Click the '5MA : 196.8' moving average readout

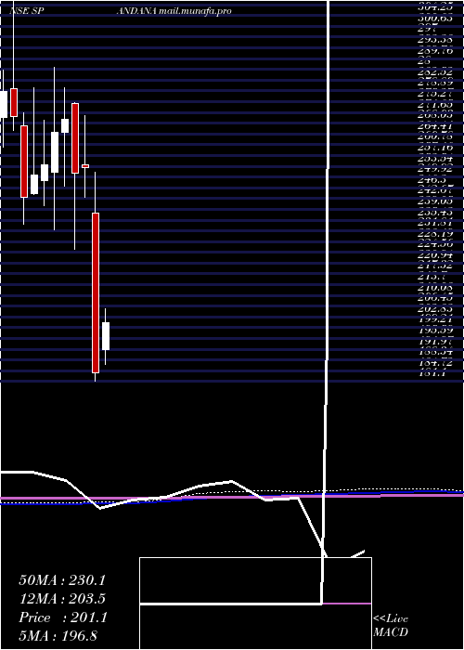(x=58, y=636)
